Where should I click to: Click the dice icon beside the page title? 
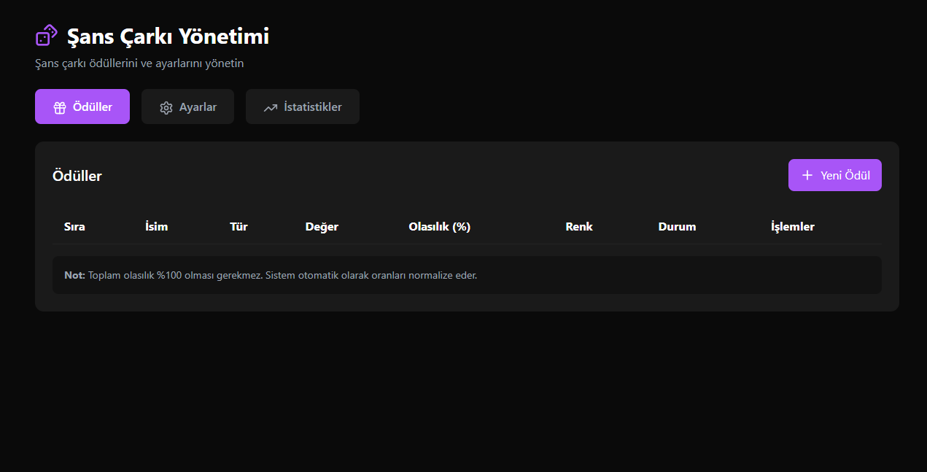pos(47,36)
